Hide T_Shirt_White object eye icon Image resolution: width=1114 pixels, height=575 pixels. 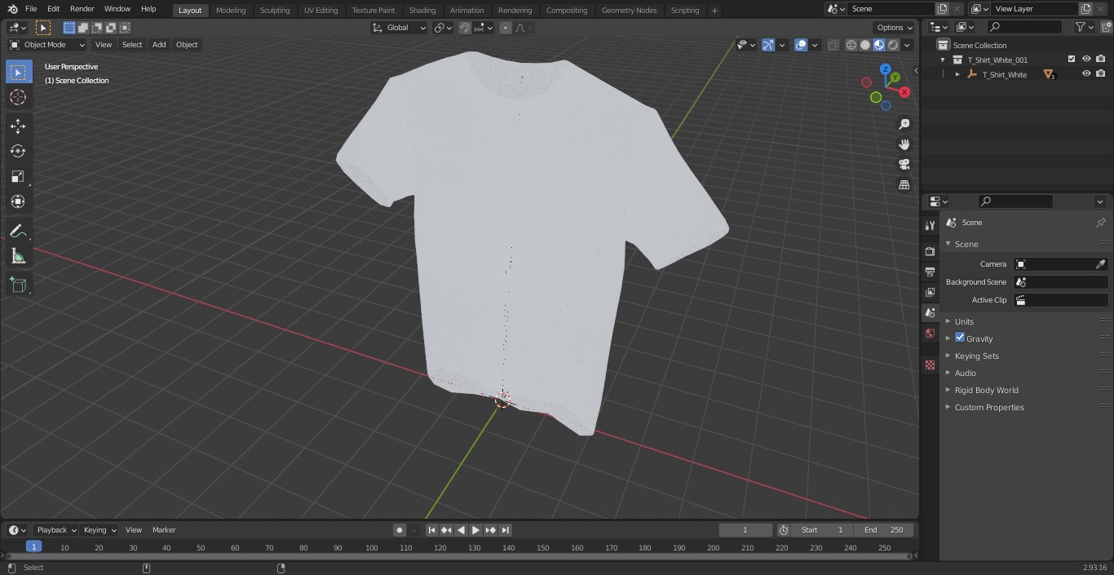(x=1086, y=73)
